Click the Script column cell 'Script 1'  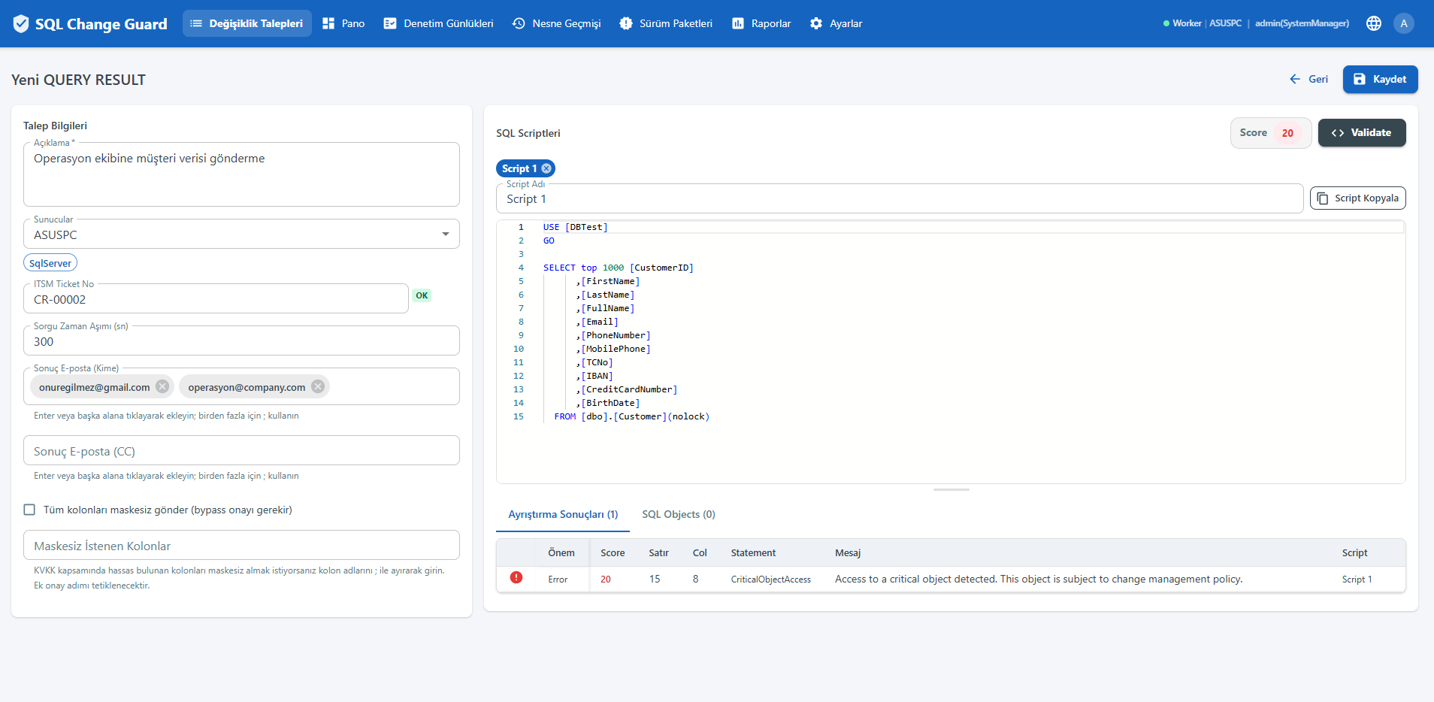[x=1357, y=579]
